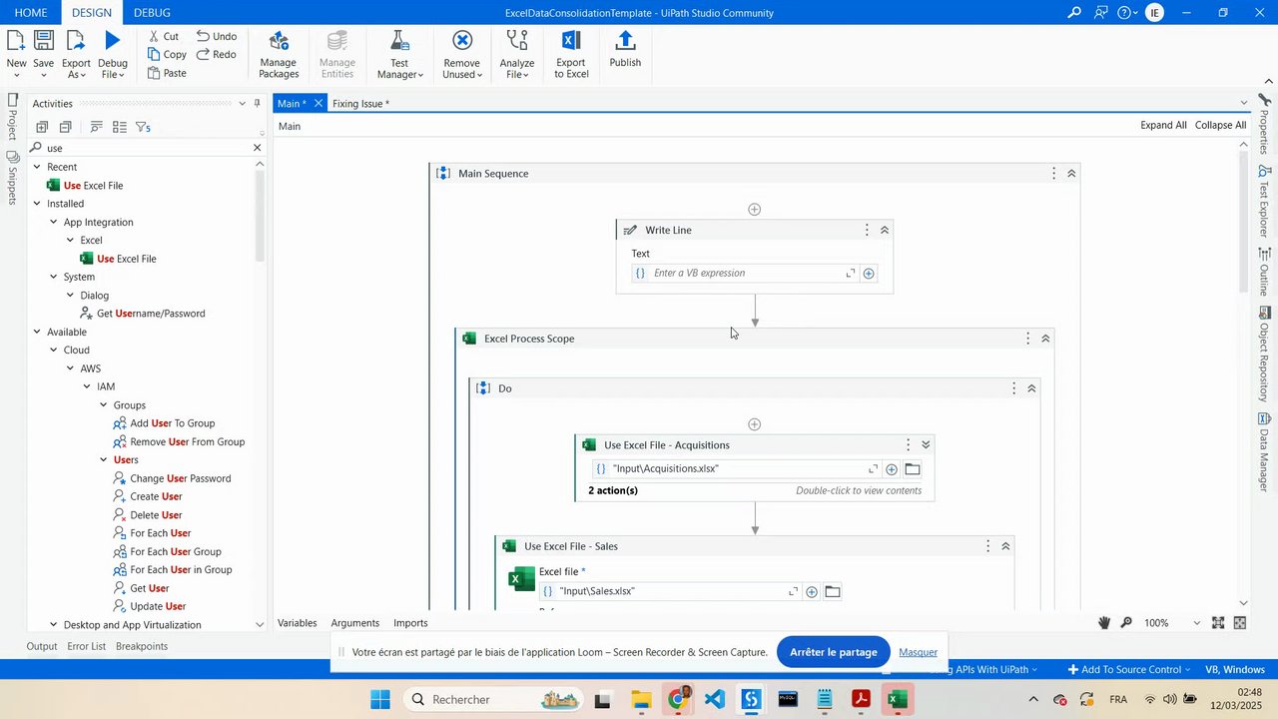Click the activities search field

pos(148,148)
